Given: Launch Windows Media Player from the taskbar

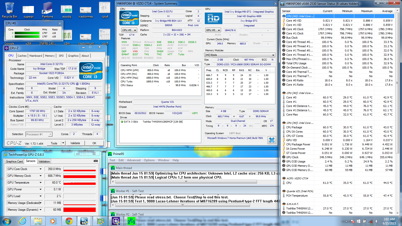Looking at the screenshot, I should [x=53, y=221].
